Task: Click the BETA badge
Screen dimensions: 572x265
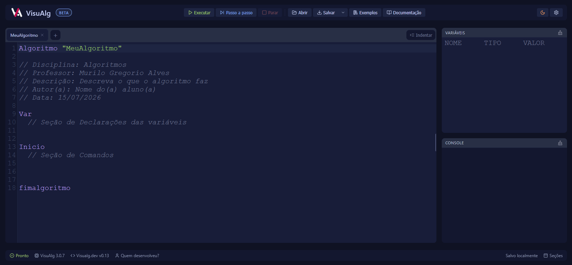Action: pyautogui.click(x=64, y=13)
